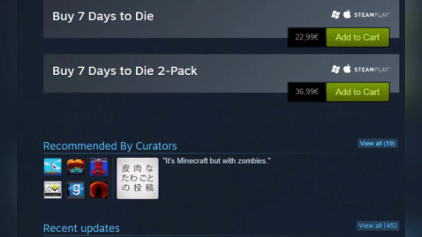Click the 22,99€ price label
422x237 pixels.
(307, 37)
